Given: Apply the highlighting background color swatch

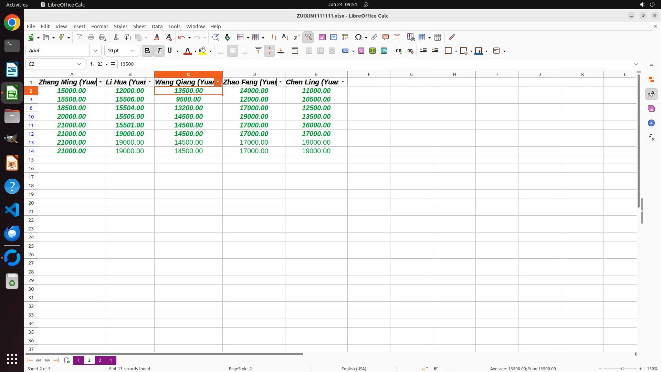Looking at the screenshot, I should (202, 51).
